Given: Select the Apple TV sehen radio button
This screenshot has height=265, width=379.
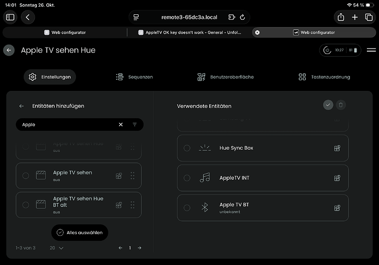Looking at the screenshot, I should [25, 176].
